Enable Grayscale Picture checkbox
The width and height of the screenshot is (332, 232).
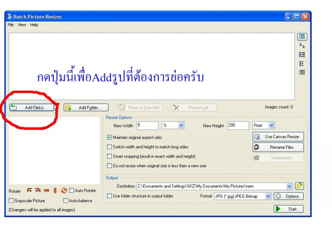(x=11, y=200)
